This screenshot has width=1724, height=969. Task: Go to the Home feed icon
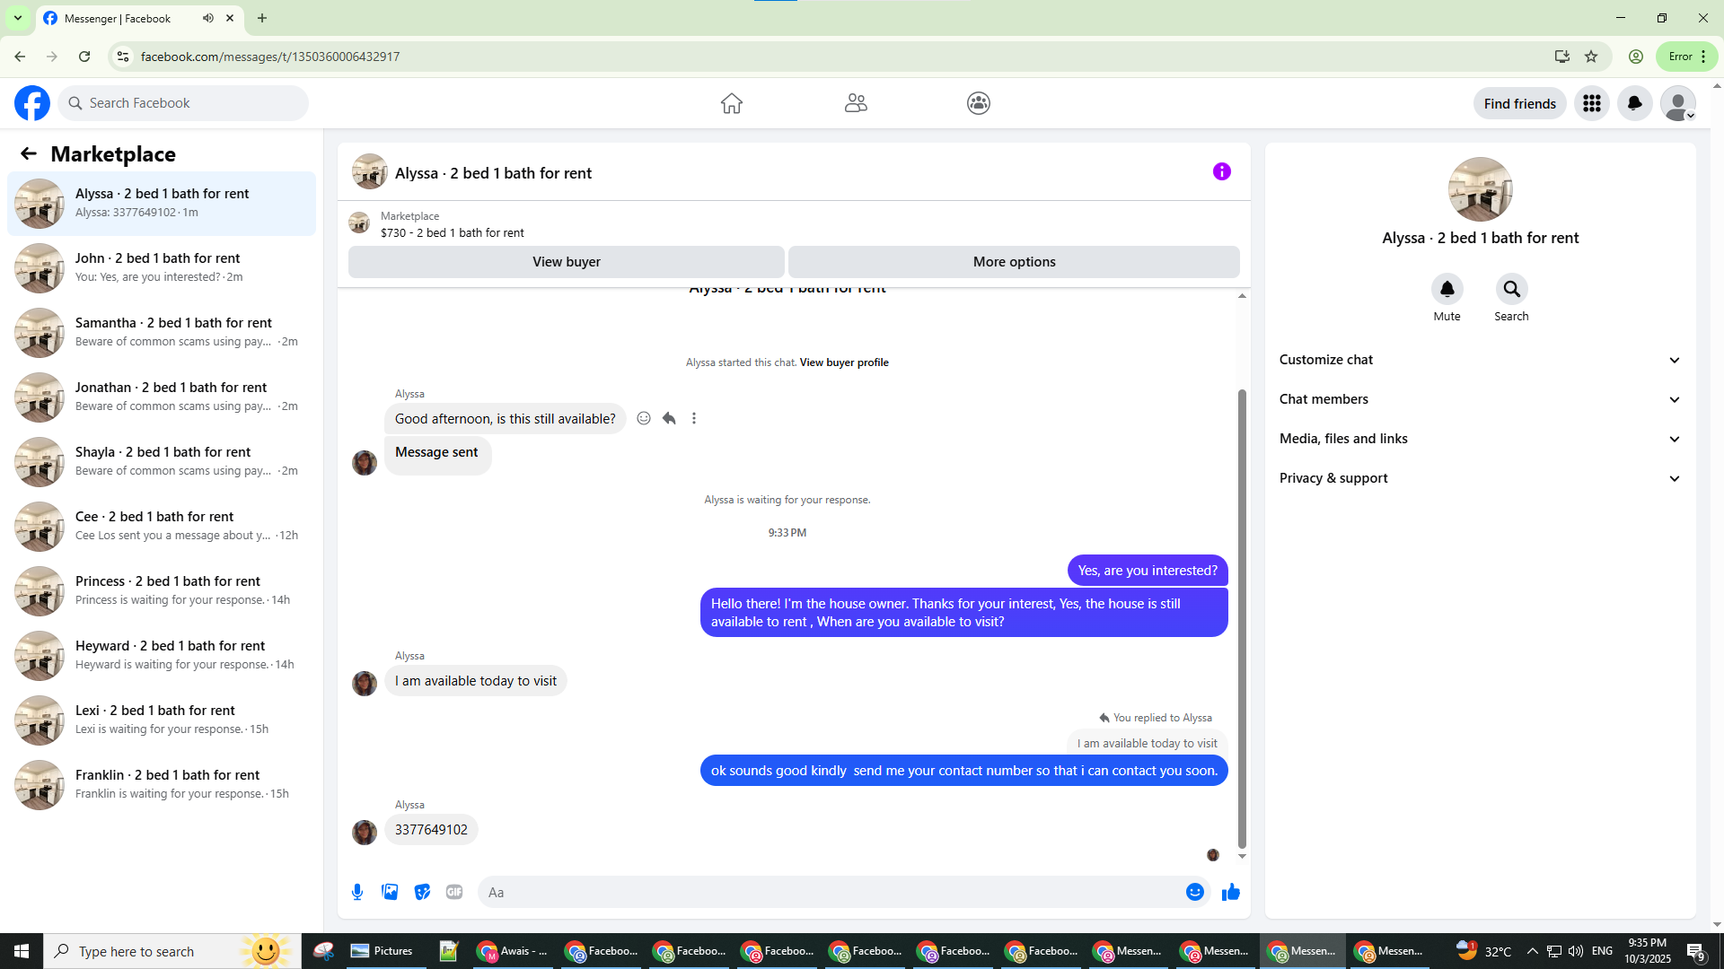coord(732,103)
